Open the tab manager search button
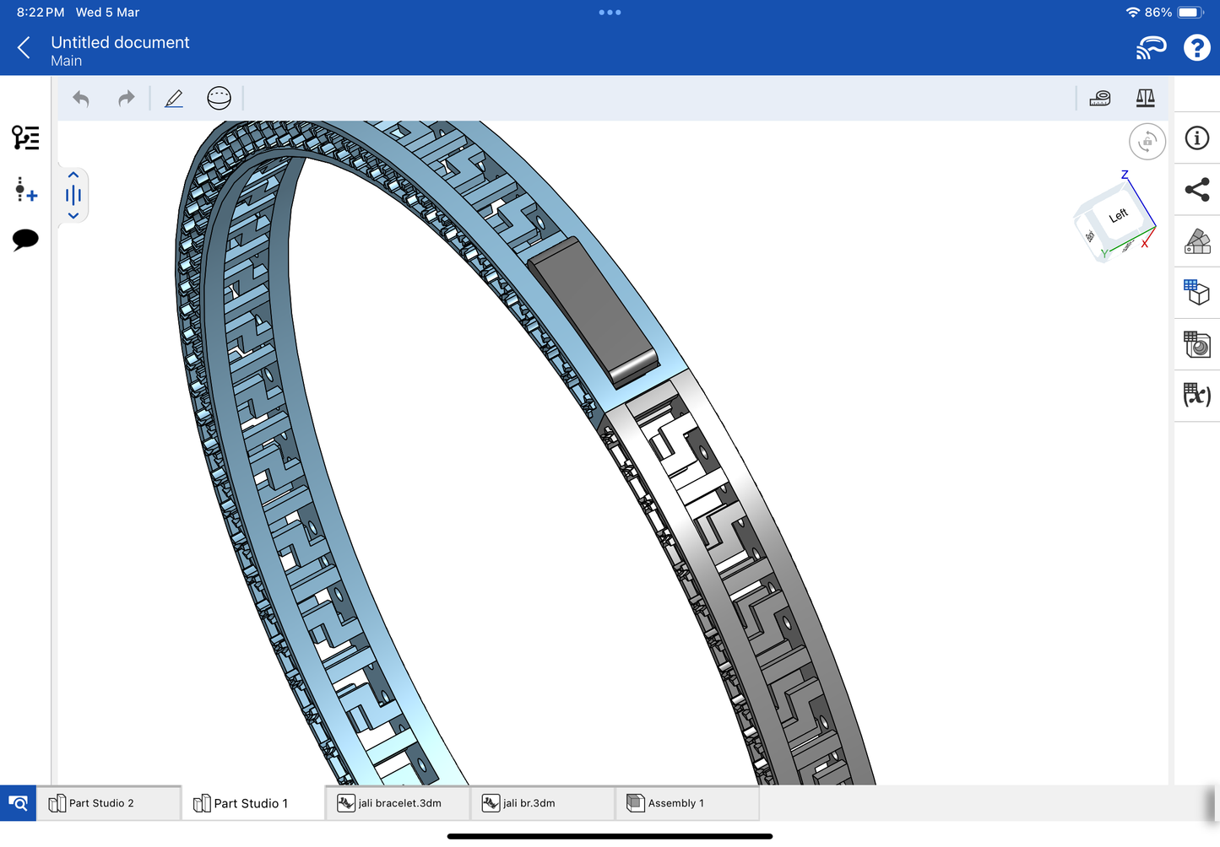 pyautogui.click(x=18, y=803)
